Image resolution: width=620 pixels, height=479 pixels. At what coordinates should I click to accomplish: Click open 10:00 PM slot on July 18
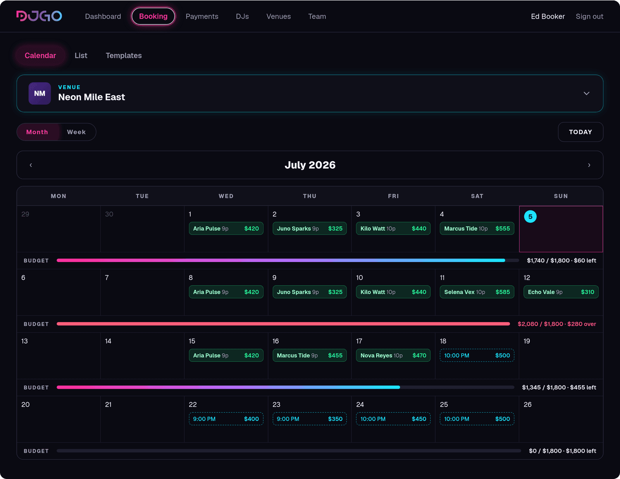(477, 355)
